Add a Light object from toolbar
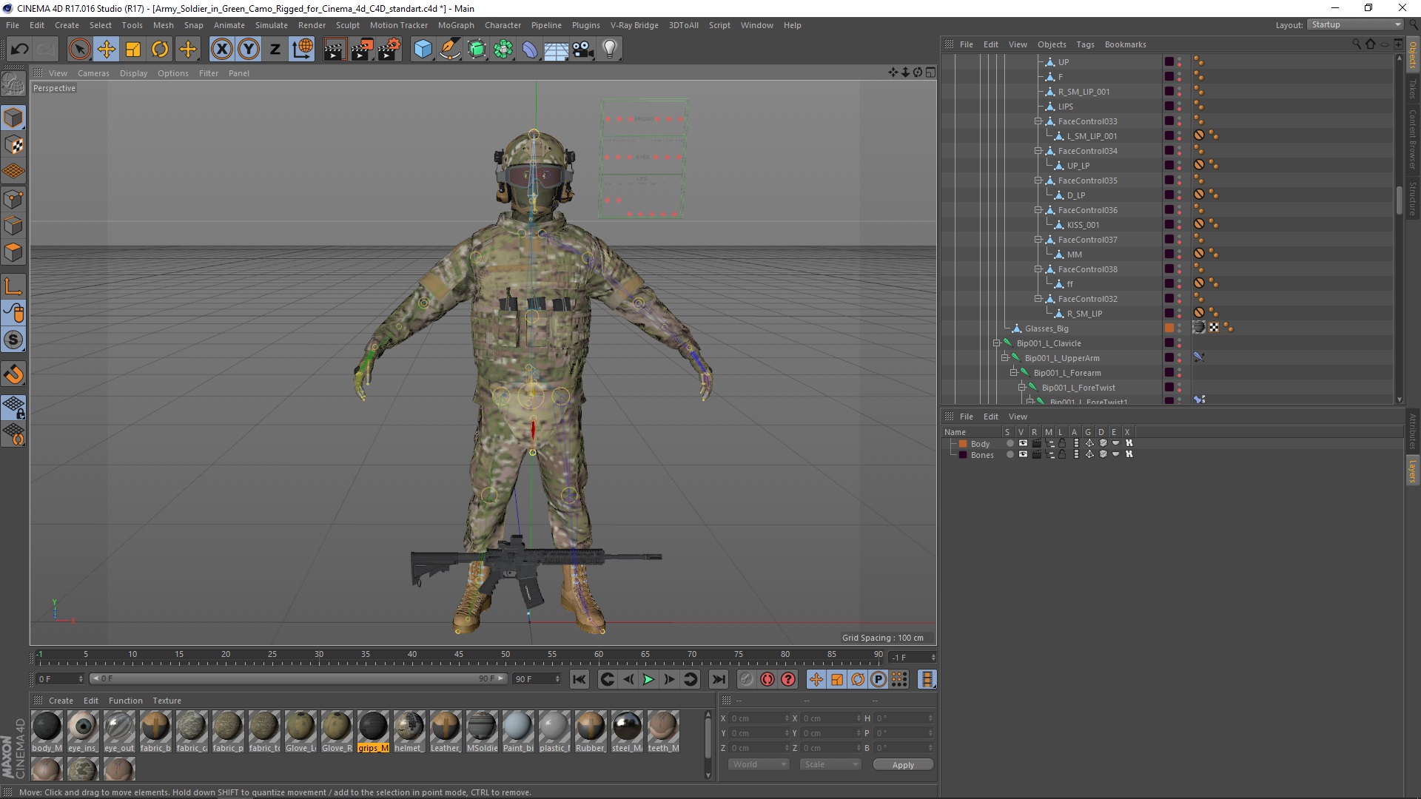 (610, 50)
